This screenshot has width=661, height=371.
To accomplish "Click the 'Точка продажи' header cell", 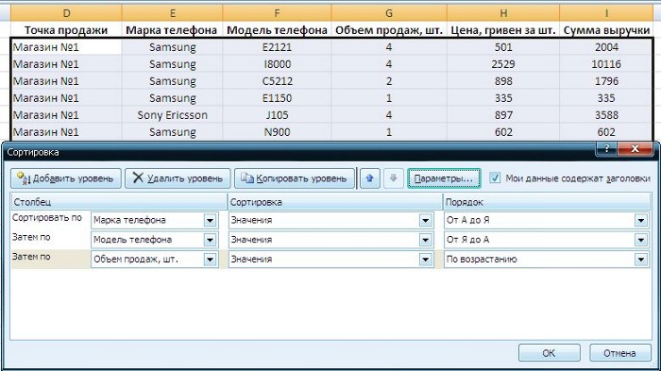I will (66, 30).
